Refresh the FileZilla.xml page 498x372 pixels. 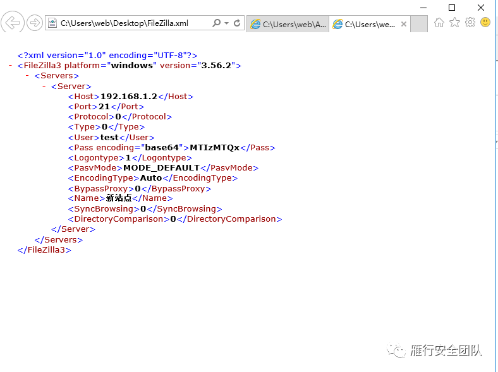[237, 23]
